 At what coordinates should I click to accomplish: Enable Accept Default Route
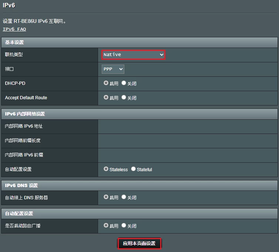click(x=106, y=98)
